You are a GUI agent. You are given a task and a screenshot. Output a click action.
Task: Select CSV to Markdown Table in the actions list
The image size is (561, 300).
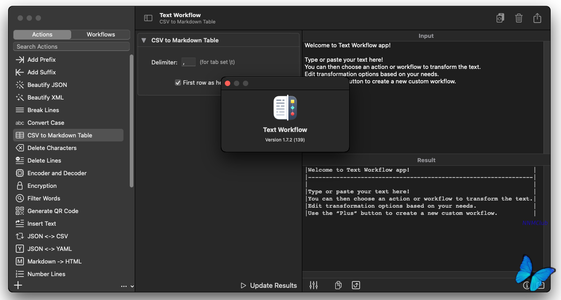click(68, 135)
